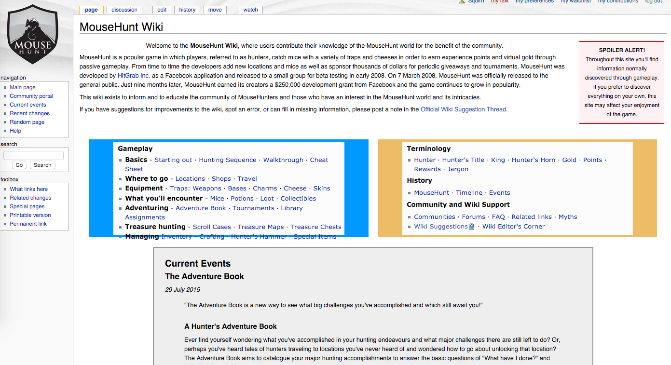The height and width of the screenshot is (365, 671).
Task: Open Related changes in toolbox
Action: (x=30, y=198)
